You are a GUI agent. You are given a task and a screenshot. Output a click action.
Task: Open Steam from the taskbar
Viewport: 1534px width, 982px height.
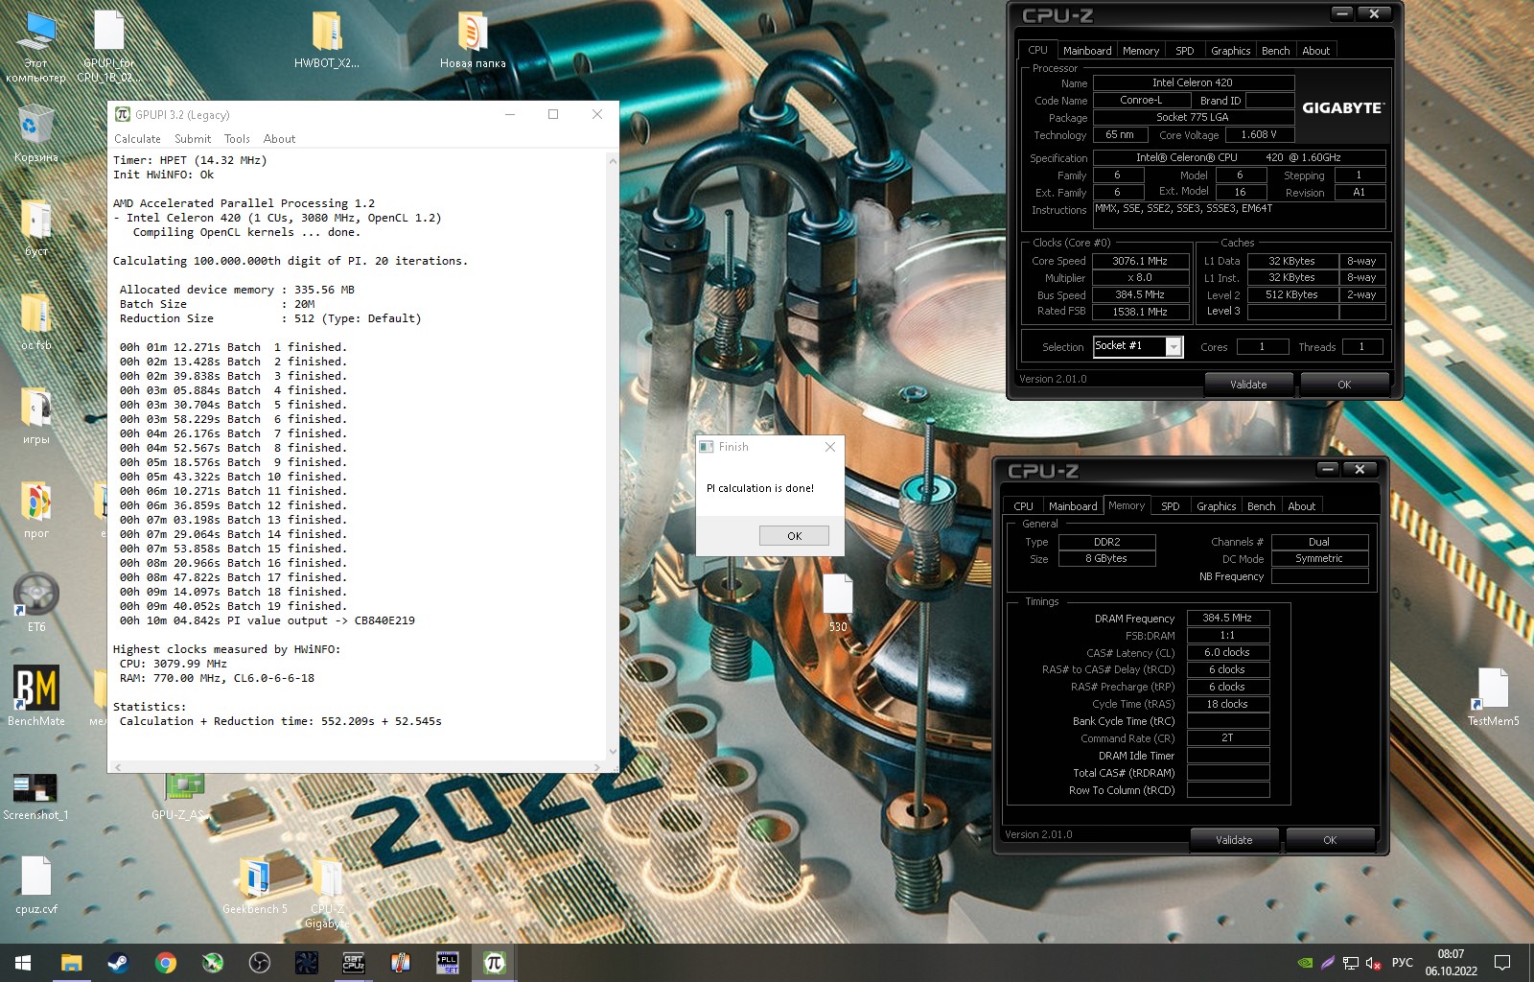118,963
